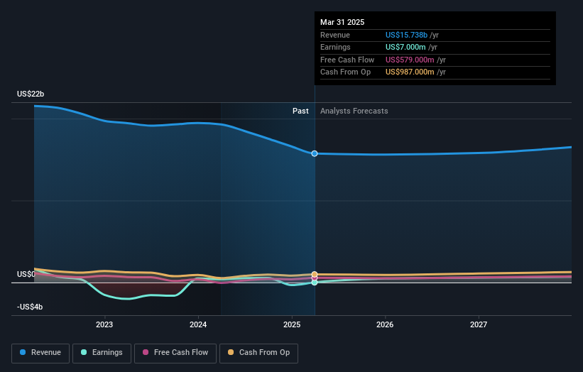Click the US$15.738b revenue value

pos(406,35)
